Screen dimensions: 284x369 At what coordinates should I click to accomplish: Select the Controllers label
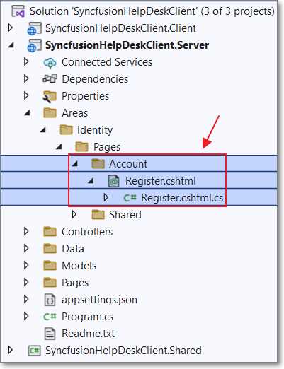click(87, 232)
